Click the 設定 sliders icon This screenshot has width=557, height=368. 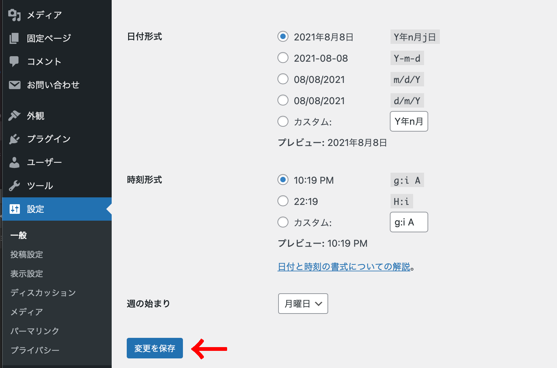click(x=14, y=209)
